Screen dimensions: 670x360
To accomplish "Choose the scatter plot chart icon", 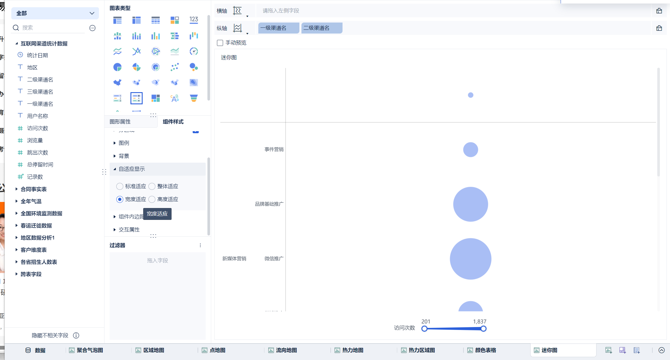I will (174, 67).
